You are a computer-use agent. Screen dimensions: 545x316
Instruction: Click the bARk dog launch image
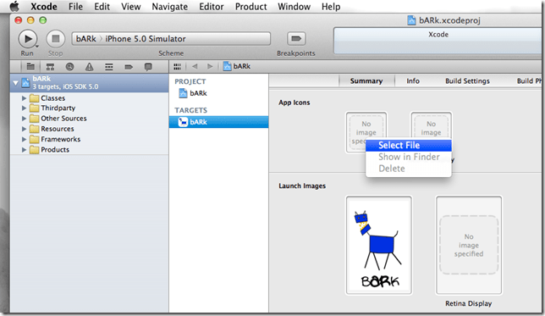pyautogui.click(x=379, y=245)
